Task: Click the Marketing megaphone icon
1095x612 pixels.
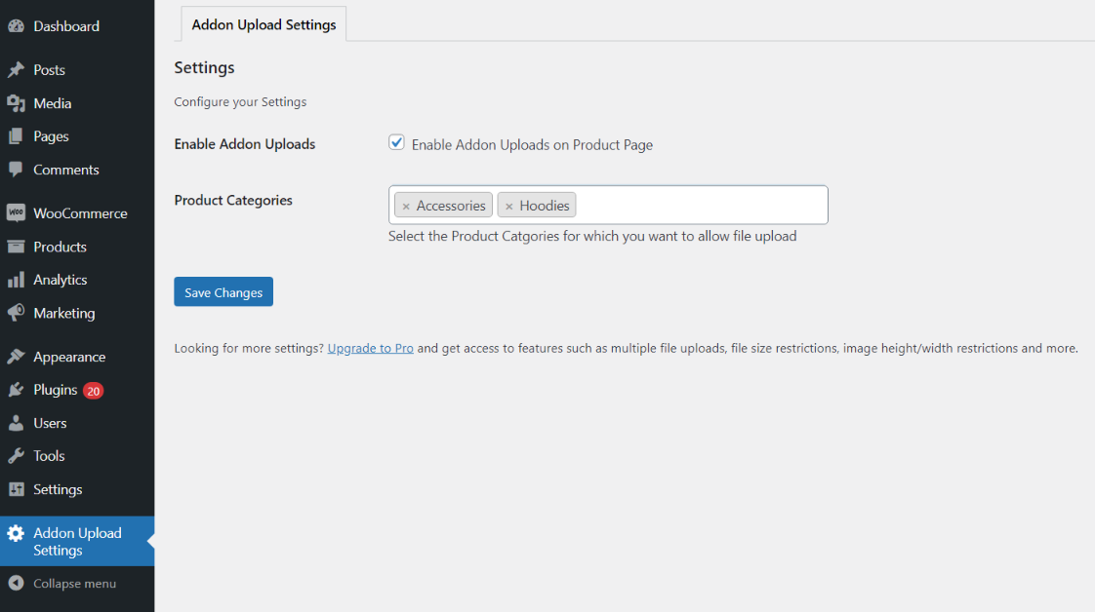Action: [16, 313]
